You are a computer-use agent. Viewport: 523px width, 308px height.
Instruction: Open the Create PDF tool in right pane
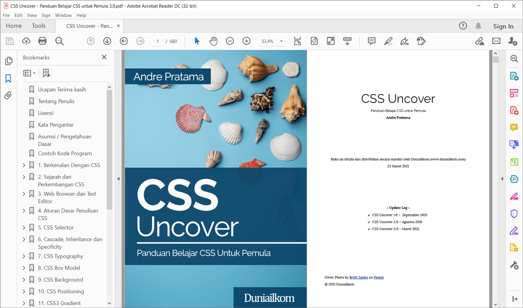coord(514,110)
